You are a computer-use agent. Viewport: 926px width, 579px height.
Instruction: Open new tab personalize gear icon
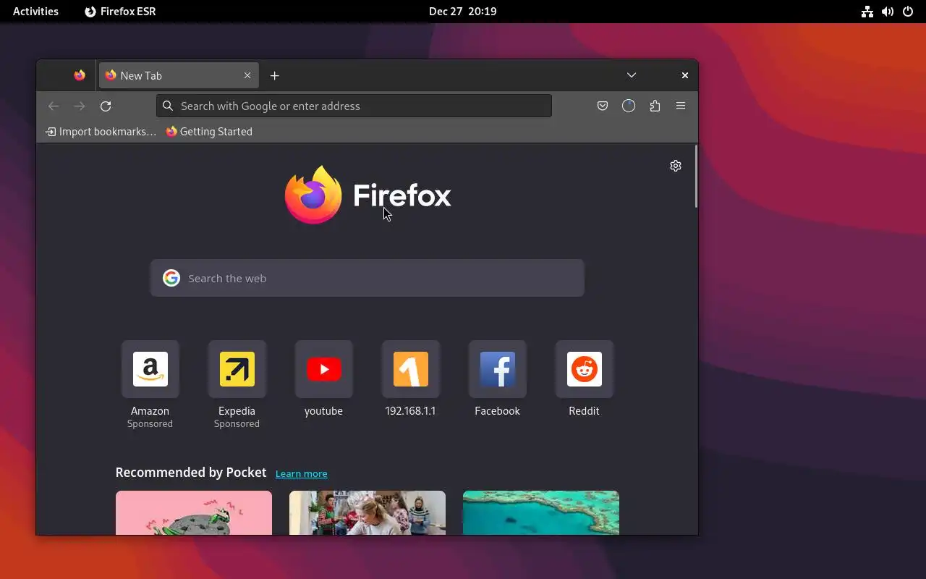pos(676,166)
